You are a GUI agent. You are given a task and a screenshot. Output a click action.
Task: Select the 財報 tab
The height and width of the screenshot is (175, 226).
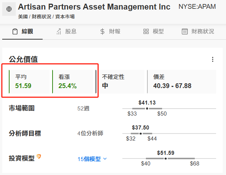tap(110, 32)
